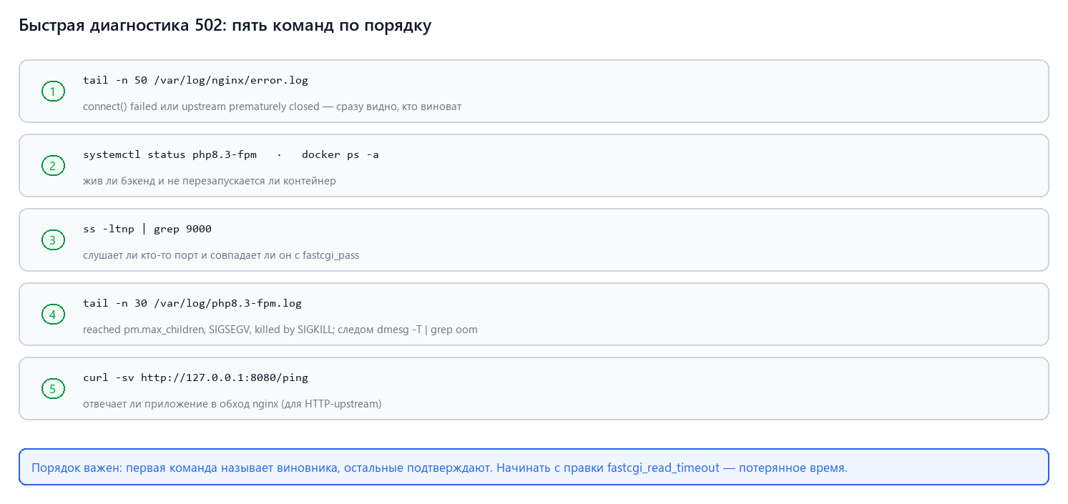The height and width of the screenshot is (504, 1068).
Task: Click the command "curl -sv http://127.0.0.1:8080/ping"
Action: pos(195,377)
